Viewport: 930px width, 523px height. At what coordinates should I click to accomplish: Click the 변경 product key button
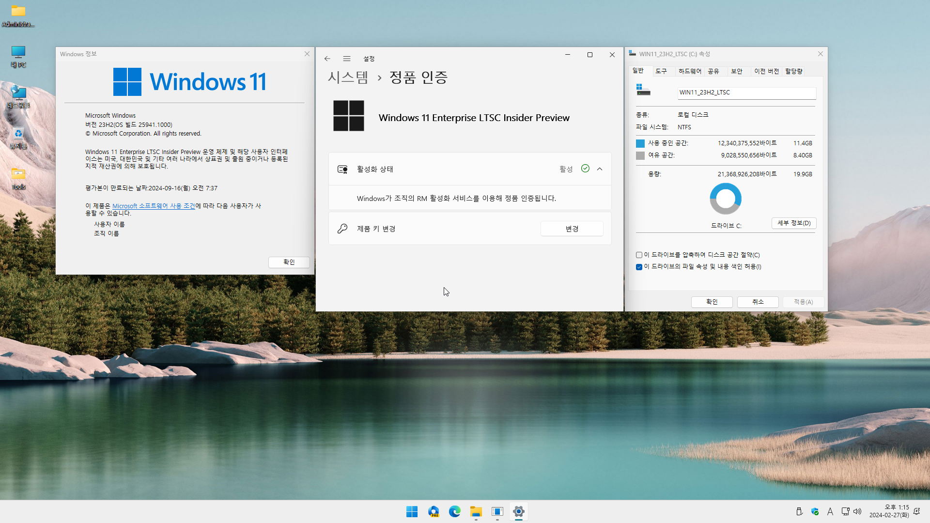572,229
